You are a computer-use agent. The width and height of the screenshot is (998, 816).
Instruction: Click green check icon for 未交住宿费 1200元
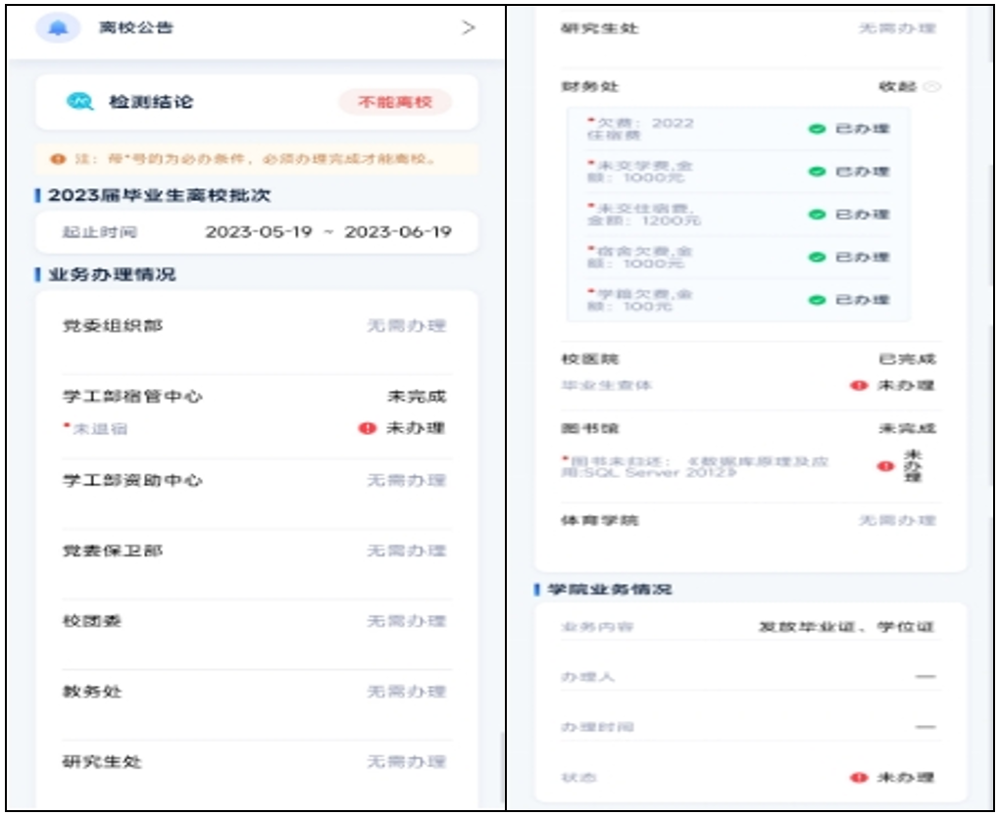tap(817, 215)
